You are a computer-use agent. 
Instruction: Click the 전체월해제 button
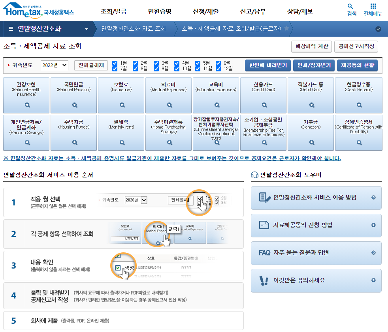coord(91,65)
